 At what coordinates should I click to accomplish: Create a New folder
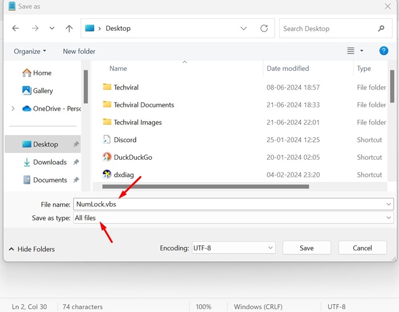(79, 51)
